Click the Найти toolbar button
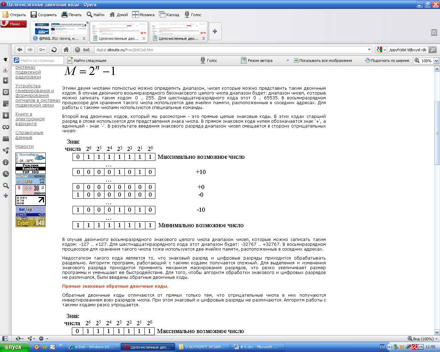 click(96, 14)
